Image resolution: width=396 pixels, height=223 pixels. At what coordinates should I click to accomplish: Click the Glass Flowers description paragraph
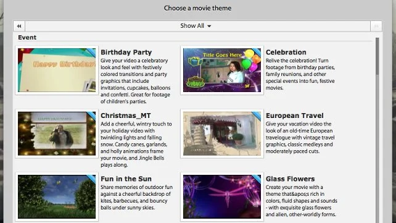(301, 201)
